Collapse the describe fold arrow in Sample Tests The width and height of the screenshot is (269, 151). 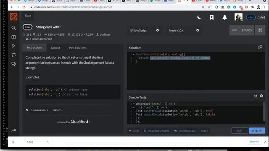134,104
